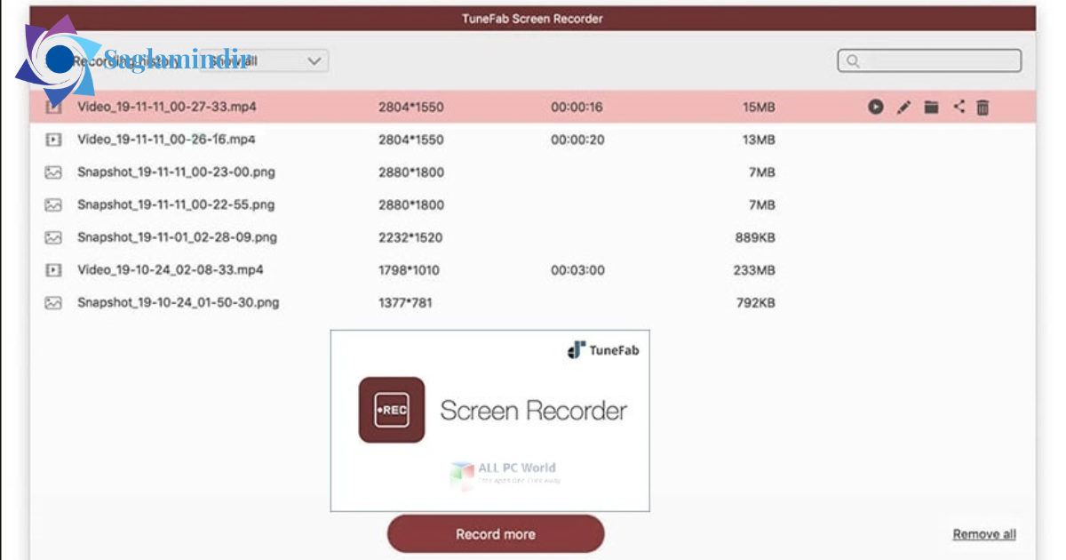
Task: Click the image icon beside Snapshot_19-11-11_00-22-55.png
Action: click(x=53, y=204)
